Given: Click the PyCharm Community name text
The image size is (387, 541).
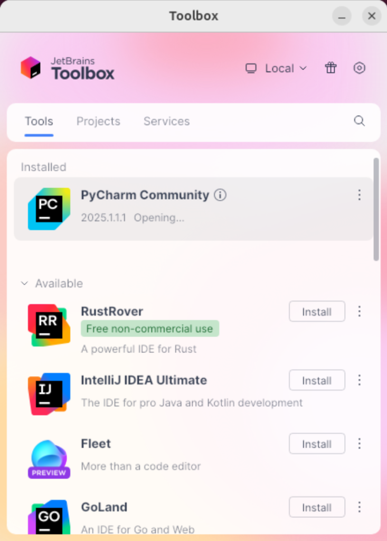Looking at the screenshot, I should [x=145, y=195].
